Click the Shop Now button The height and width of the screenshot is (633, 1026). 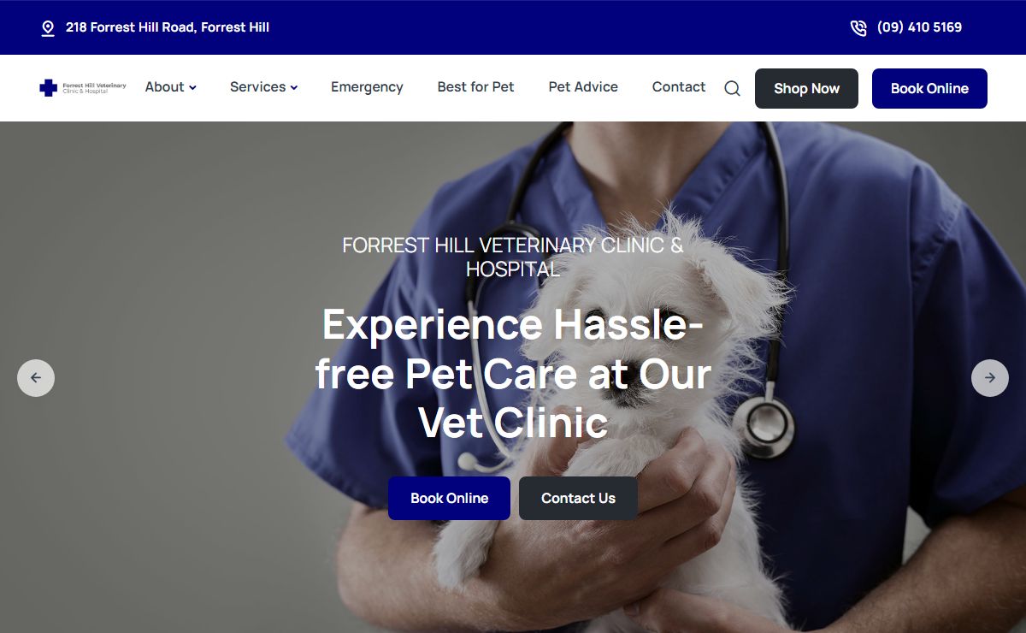[x=806, y=88]
